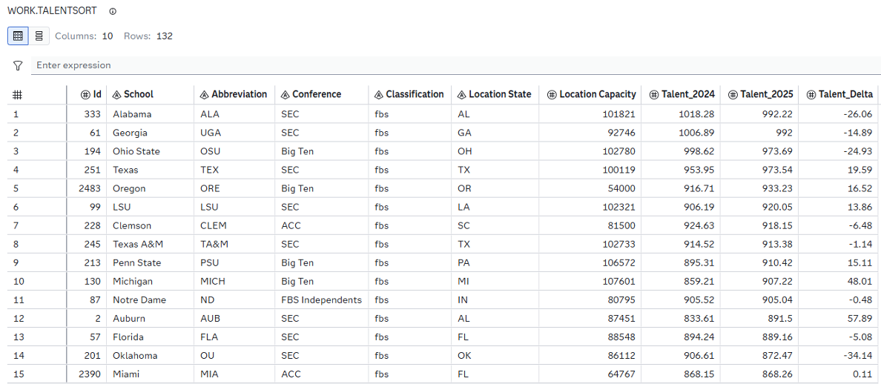881x384 pixels.
Task: Click type icon on Abbreviation column
Action: coord(204,95)
